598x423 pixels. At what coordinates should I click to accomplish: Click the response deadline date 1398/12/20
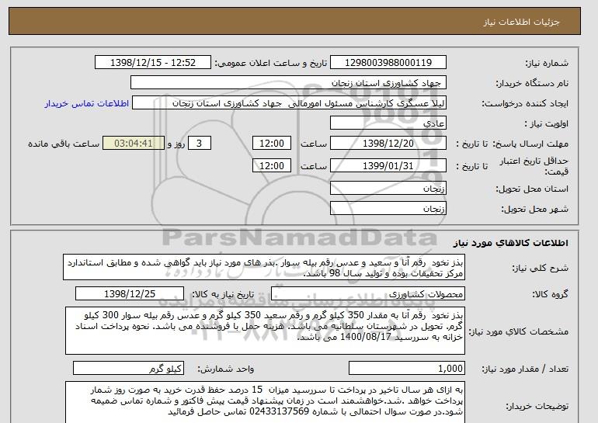[x=388, y=144]
